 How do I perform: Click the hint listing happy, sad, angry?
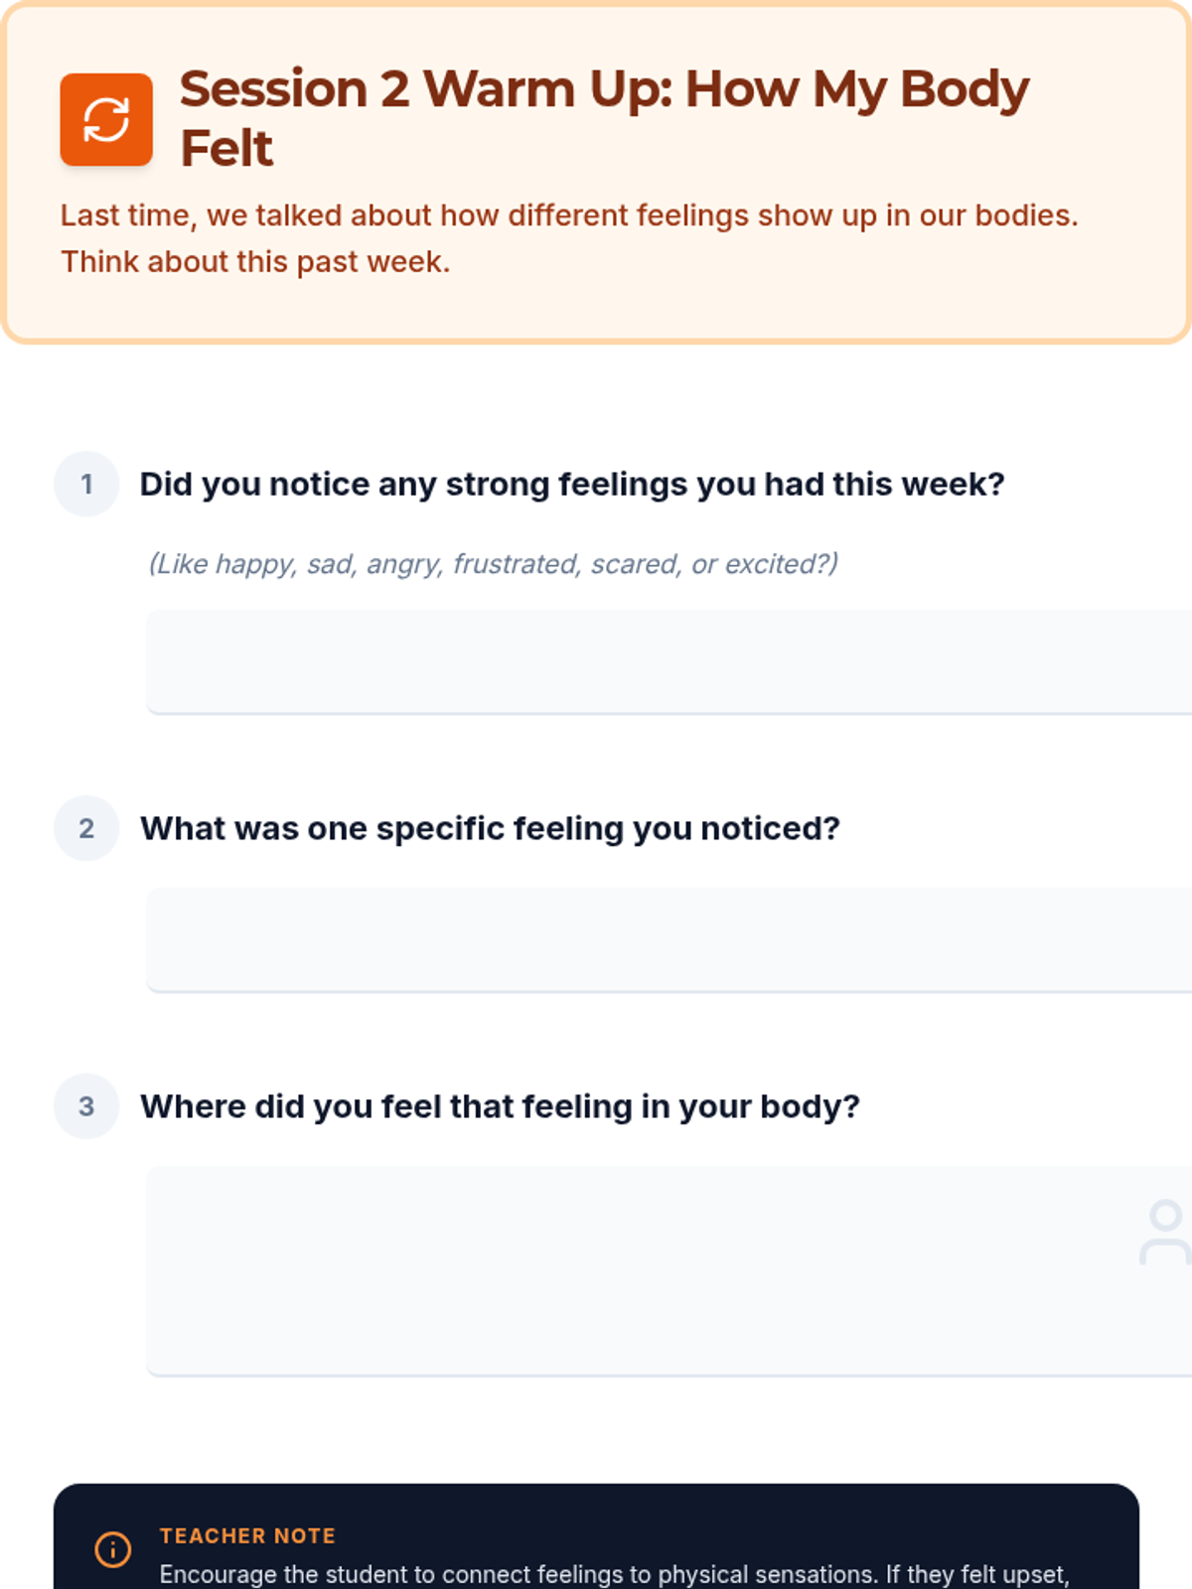click(x=493, y=564)
